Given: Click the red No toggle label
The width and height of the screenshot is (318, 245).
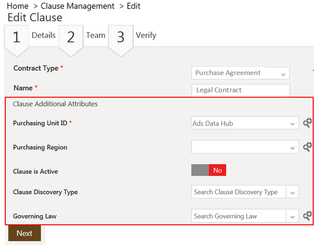Looking at the screenshot, I should [x=217, y=170].
